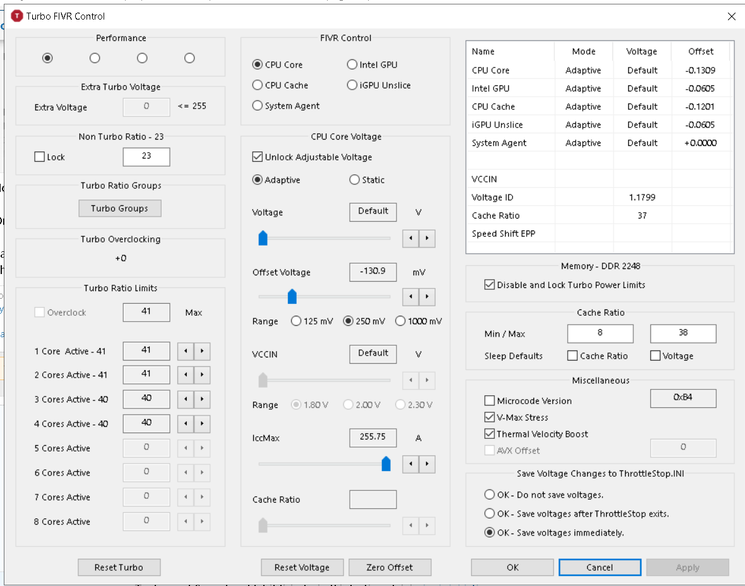Viewport: 745px width, 586px height.
Task: Click the ThrottleStop icon in title bar
Action: [17, 16]
